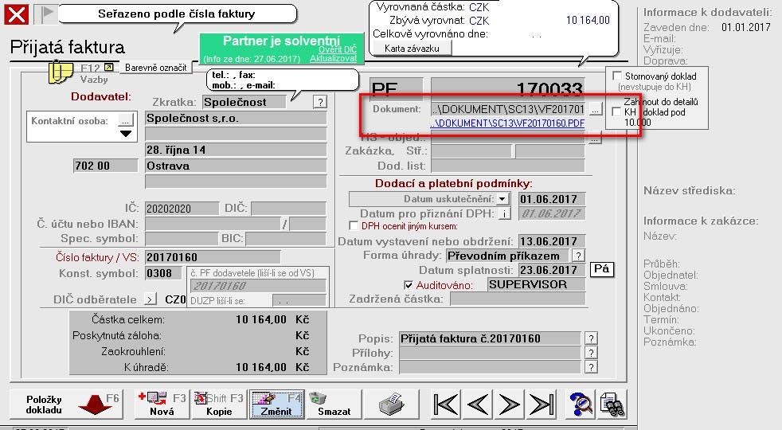Open Datum uskutečnění dropdown
Viewport: 782px width, 430px height.
tap(502, 199)
